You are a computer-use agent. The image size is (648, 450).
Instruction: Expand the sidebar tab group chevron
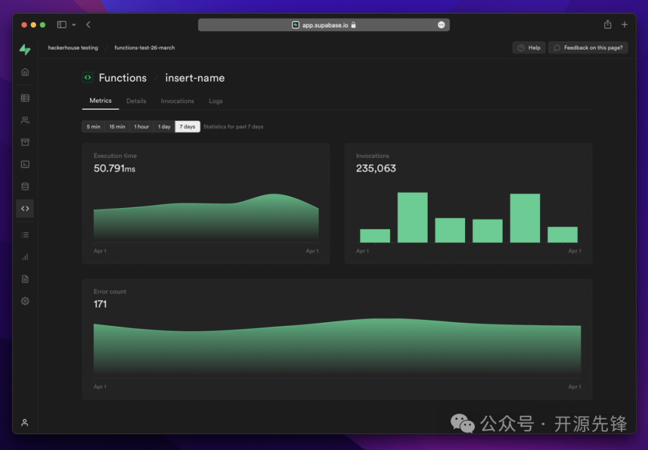click(x=74, y=25)
